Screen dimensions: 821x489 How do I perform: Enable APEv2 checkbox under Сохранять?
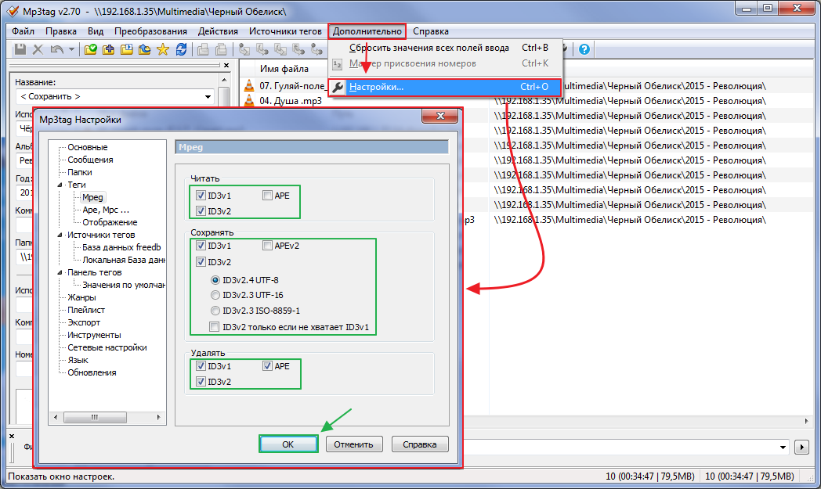click(x=268, y=246)
